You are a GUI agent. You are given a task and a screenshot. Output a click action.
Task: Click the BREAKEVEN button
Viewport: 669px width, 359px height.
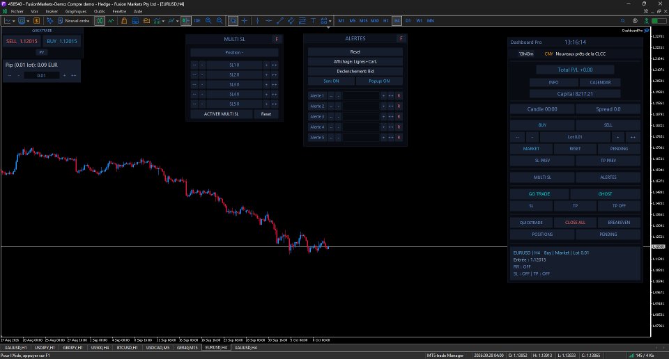(x=619, y=223)
